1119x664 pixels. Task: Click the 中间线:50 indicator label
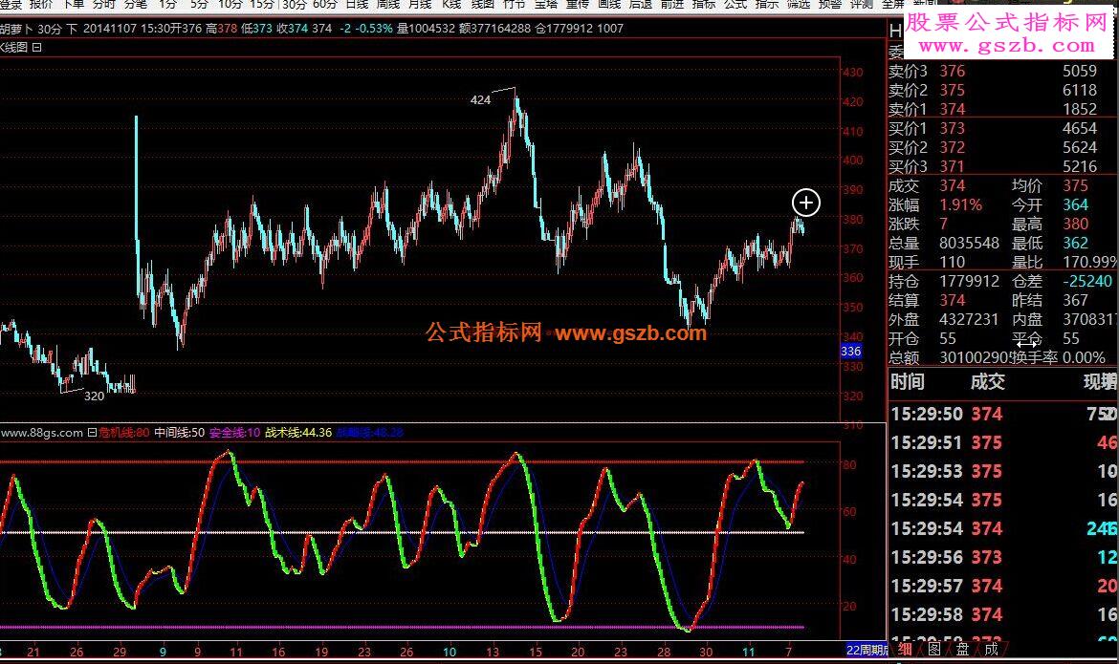179,432
